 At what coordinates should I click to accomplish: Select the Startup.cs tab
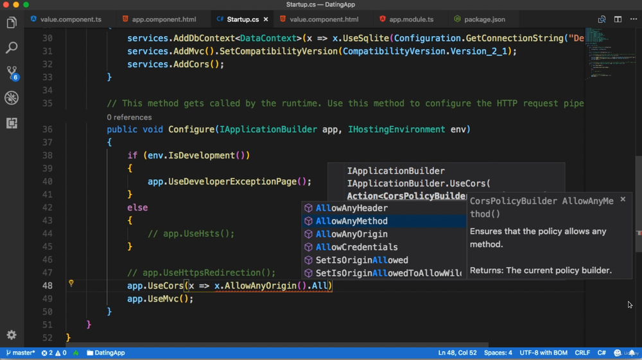pos(243,19)
